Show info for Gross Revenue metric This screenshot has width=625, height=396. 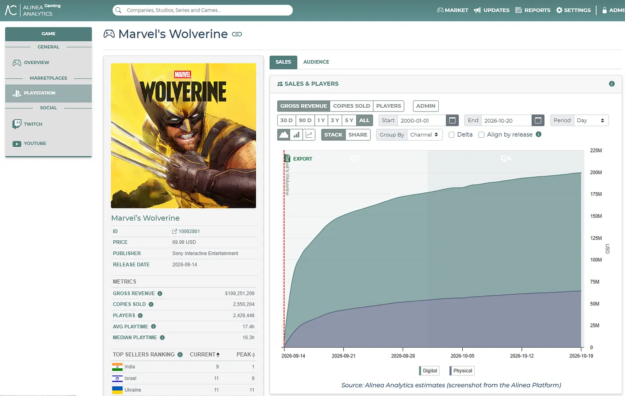tap(160, 293)
